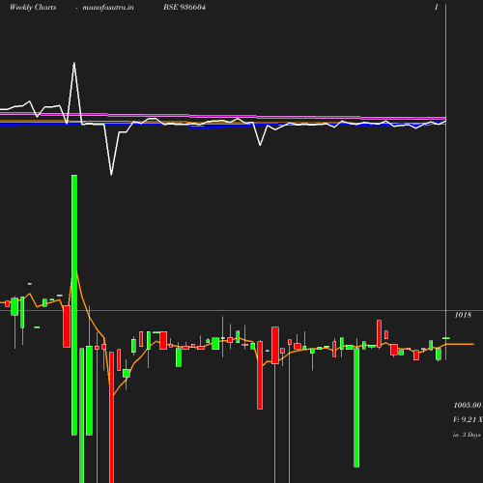This screenshot has width=483, height=483.
Task: Click the 'Weekly Charts' title text
Action: point(33,7)
